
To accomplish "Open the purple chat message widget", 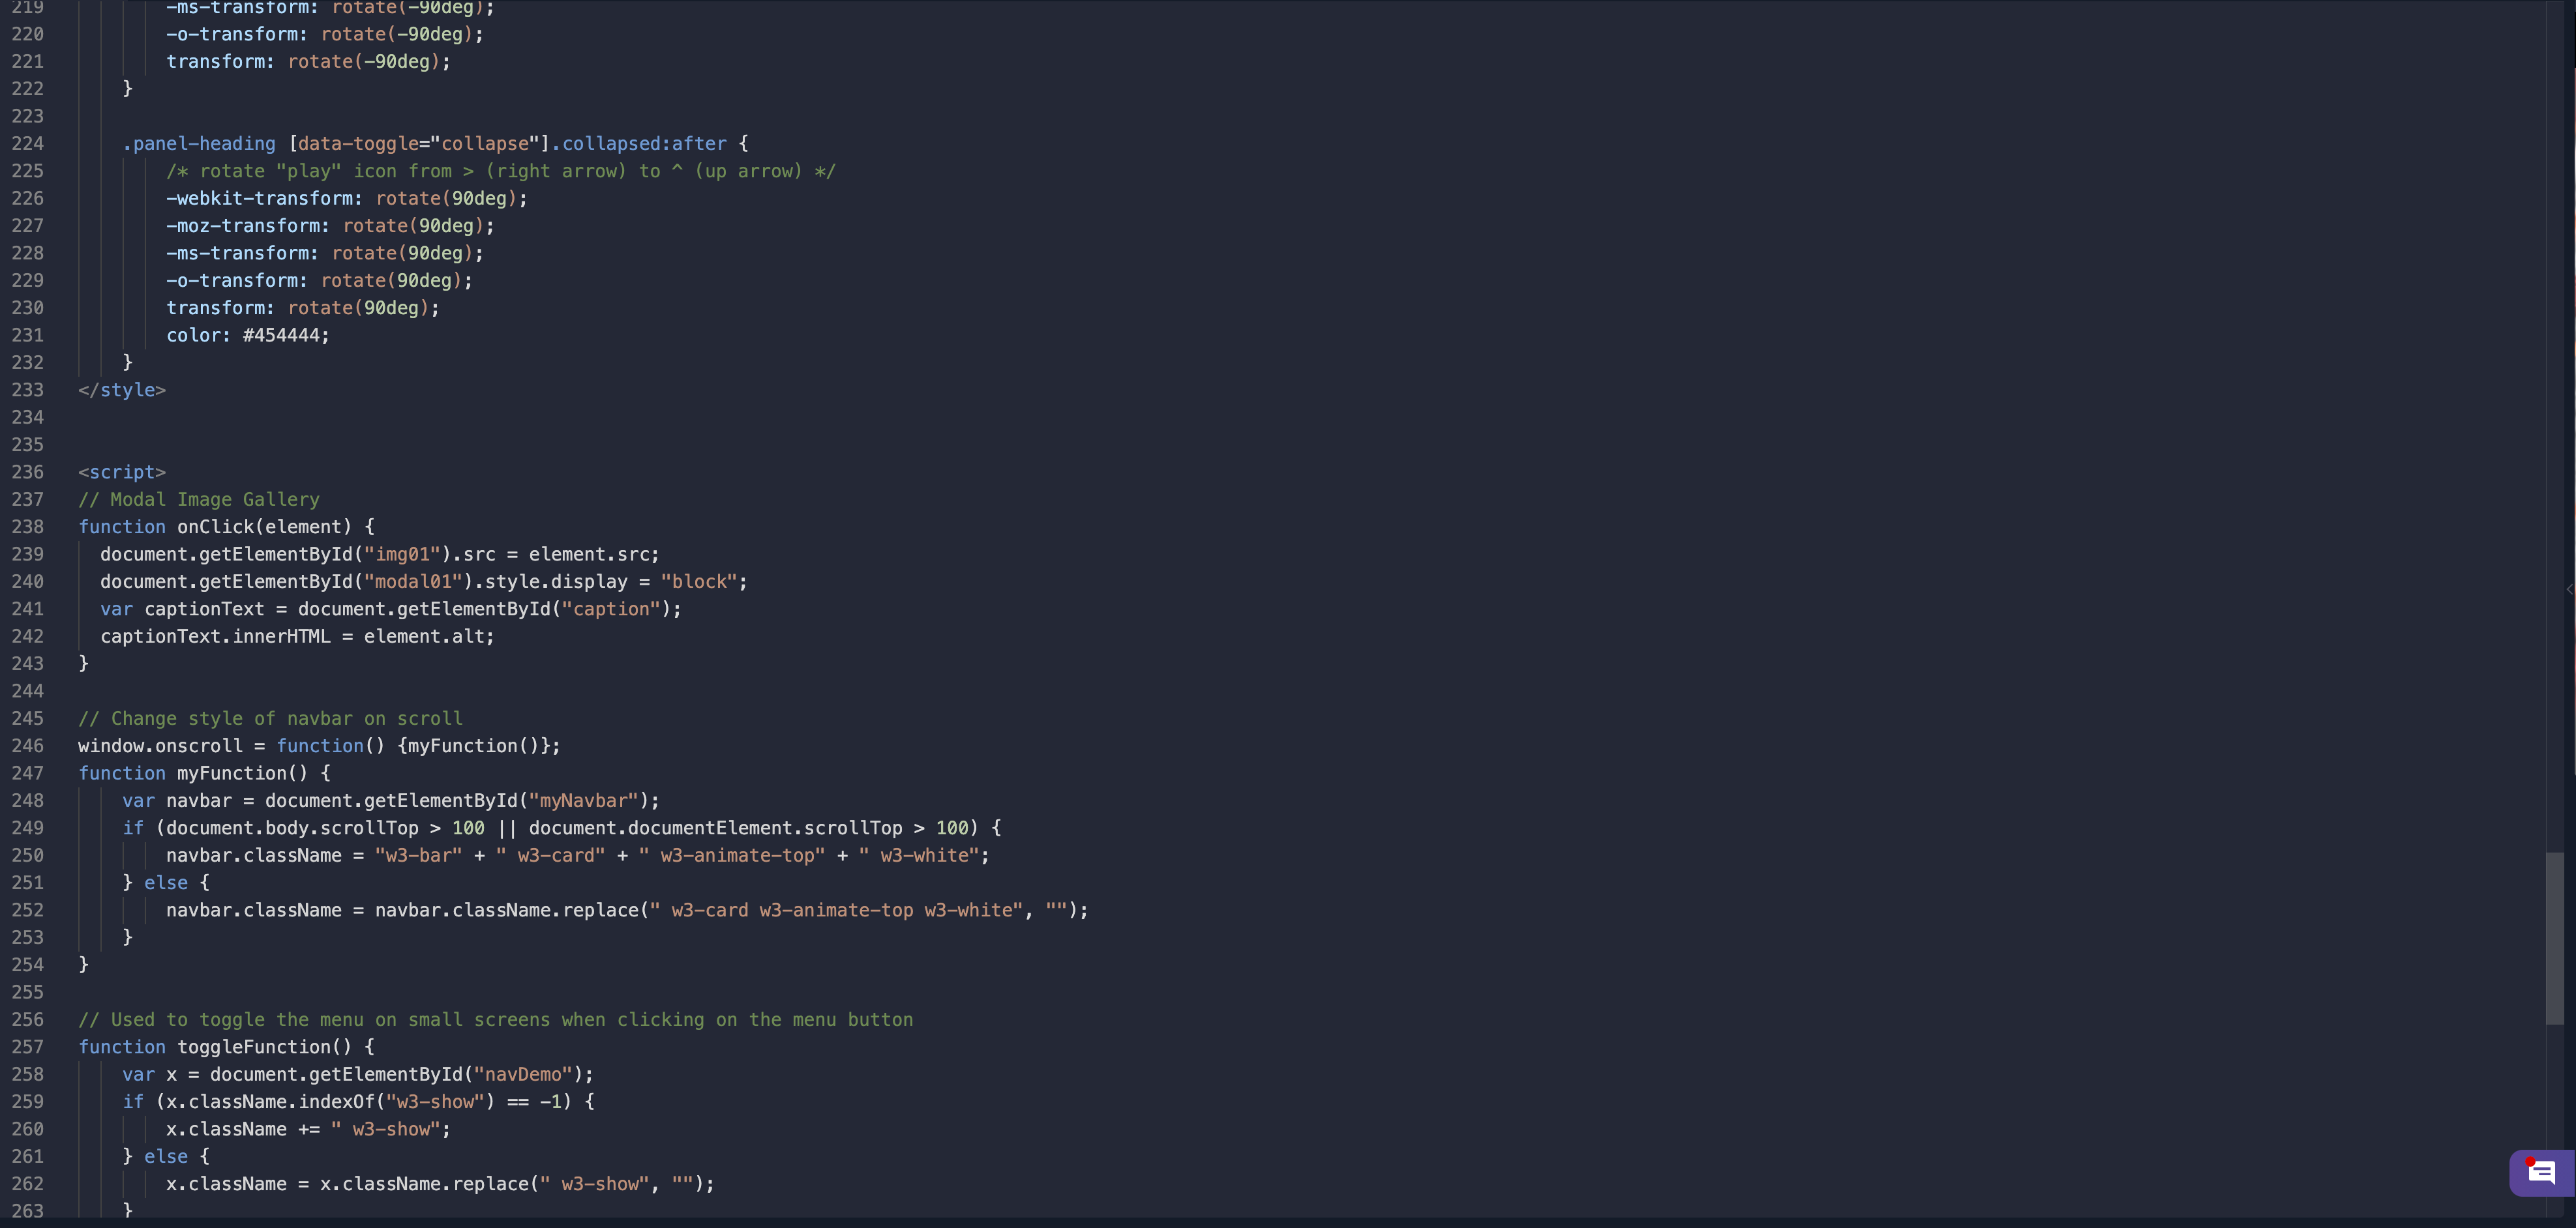I will point(2541,1172).
